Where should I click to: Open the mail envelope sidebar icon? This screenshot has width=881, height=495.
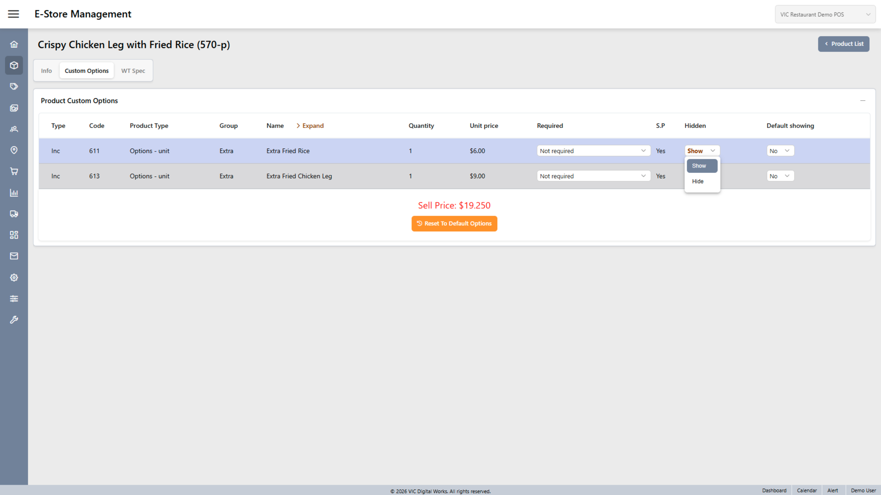click(x=14, y=256)
